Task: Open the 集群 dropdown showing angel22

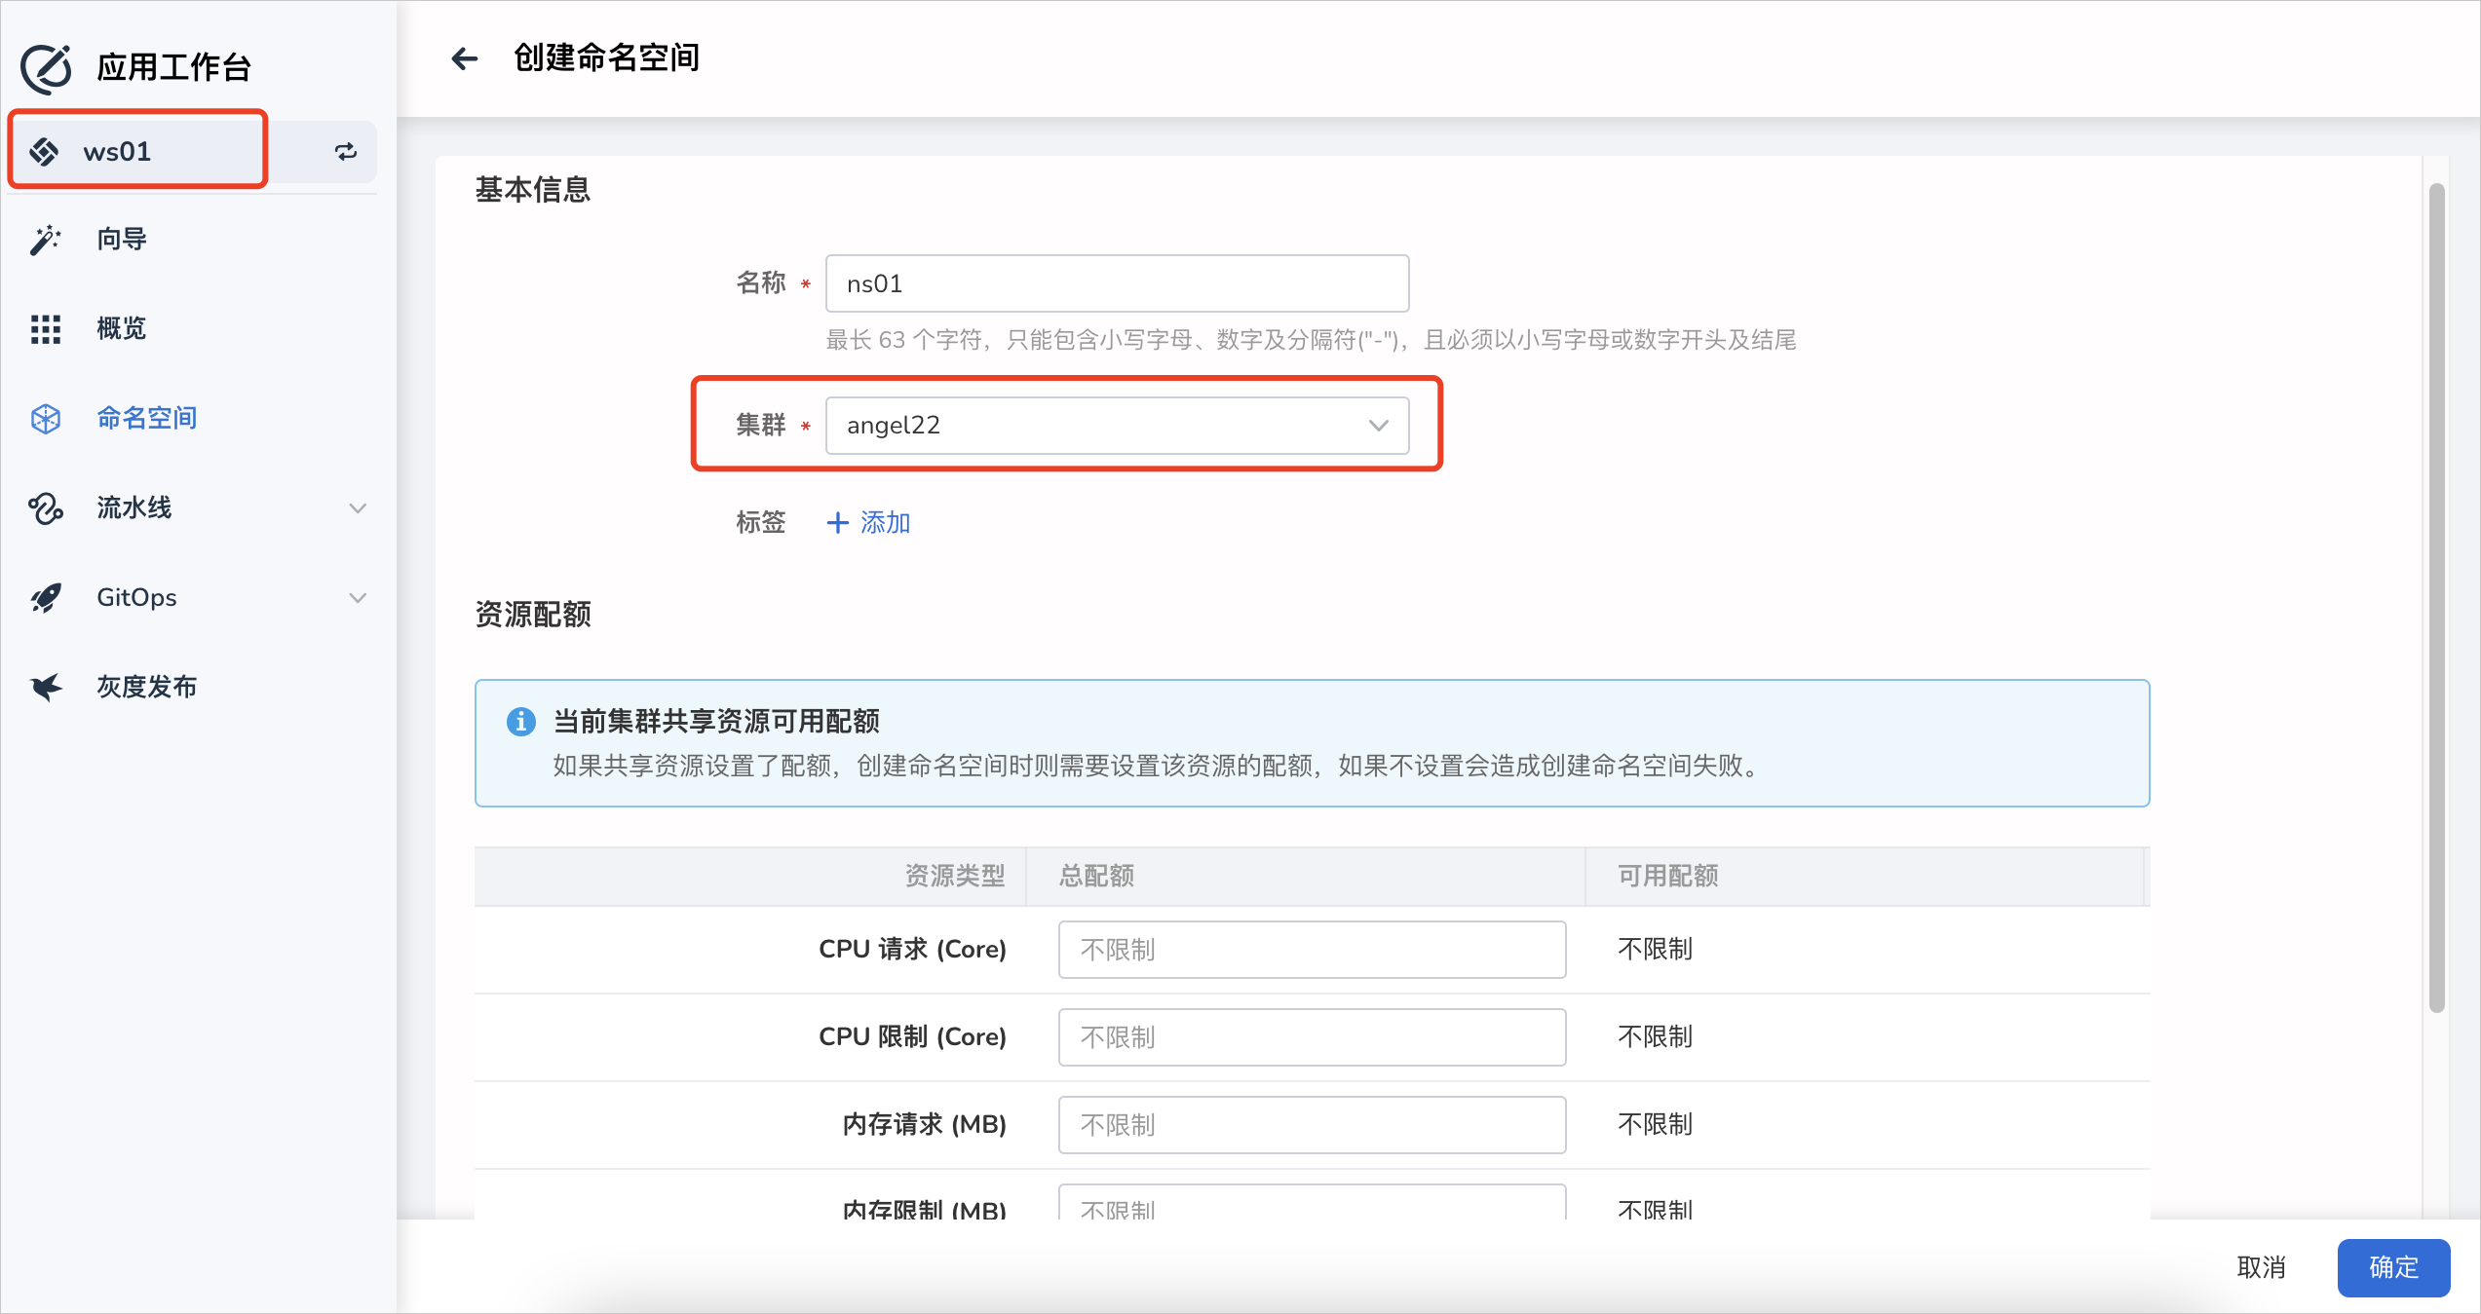Action: click(1117, 426)
